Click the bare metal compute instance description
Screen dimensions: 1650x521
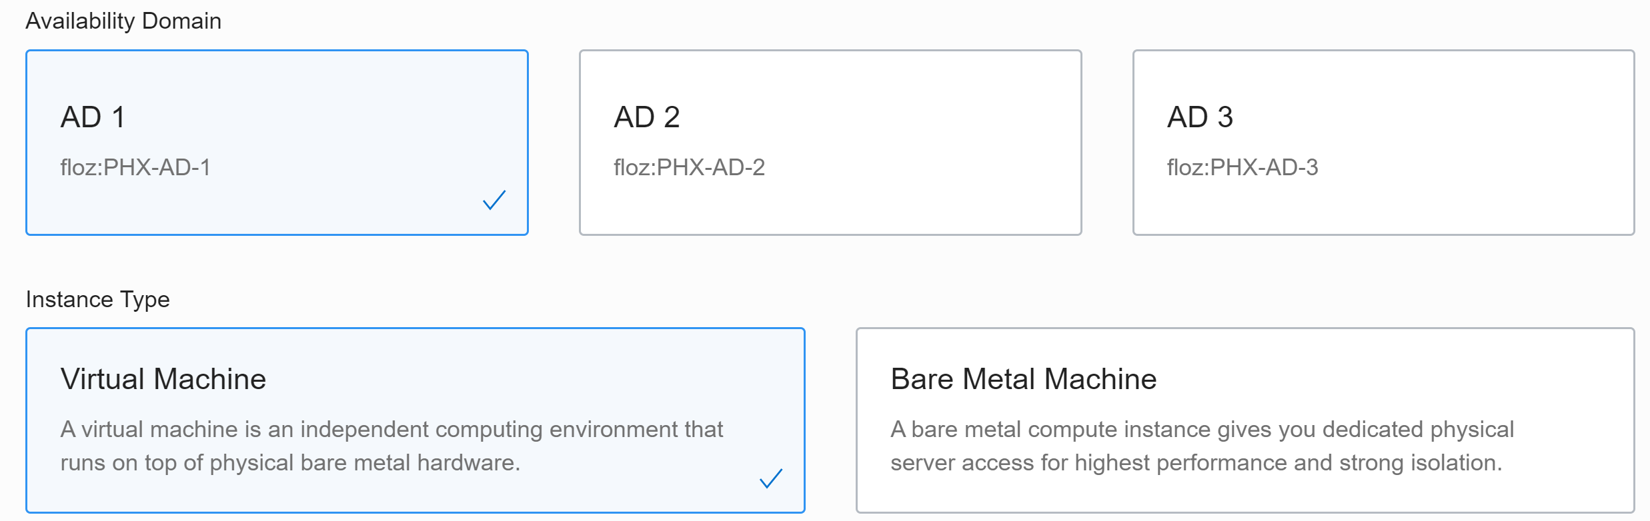tap(1202, 446)
